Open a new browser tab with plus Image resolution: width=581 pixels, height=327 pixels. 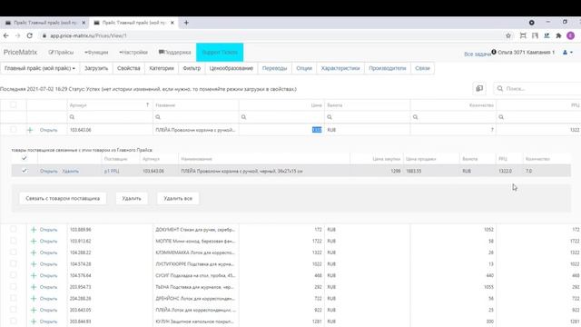point(186,23)
